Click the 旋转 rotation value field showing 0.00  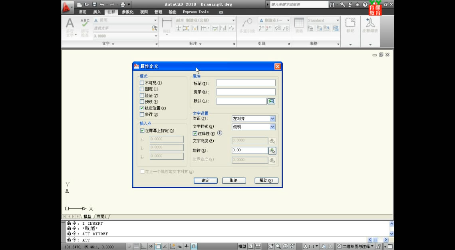pyautogui.click(x=250, y=150)
